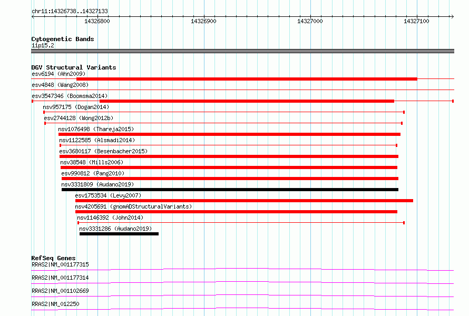469x316 pixels.
Task: Click nsv4205691 (gnomADStructuralVariants) label
Action: click(x=133, y=206)
